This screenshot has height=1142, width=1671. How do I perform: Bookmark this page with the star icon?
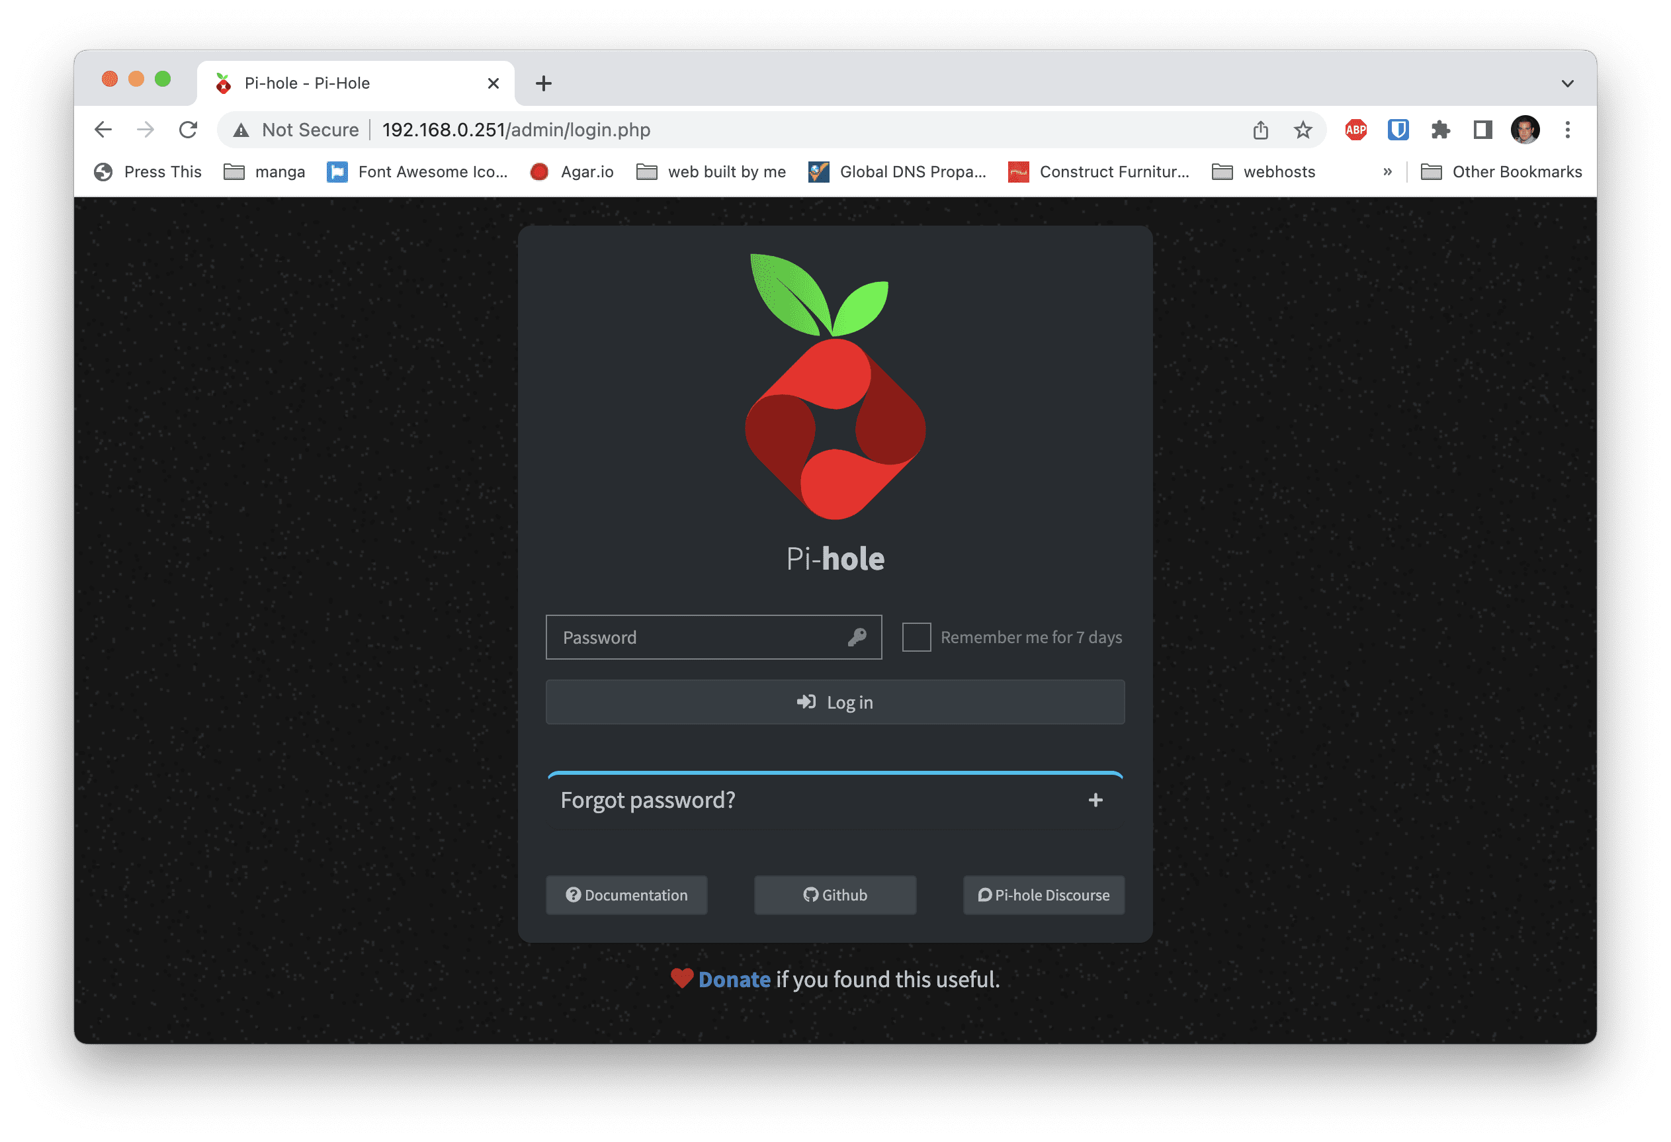pyautogui.click(x=1303, y=130)
